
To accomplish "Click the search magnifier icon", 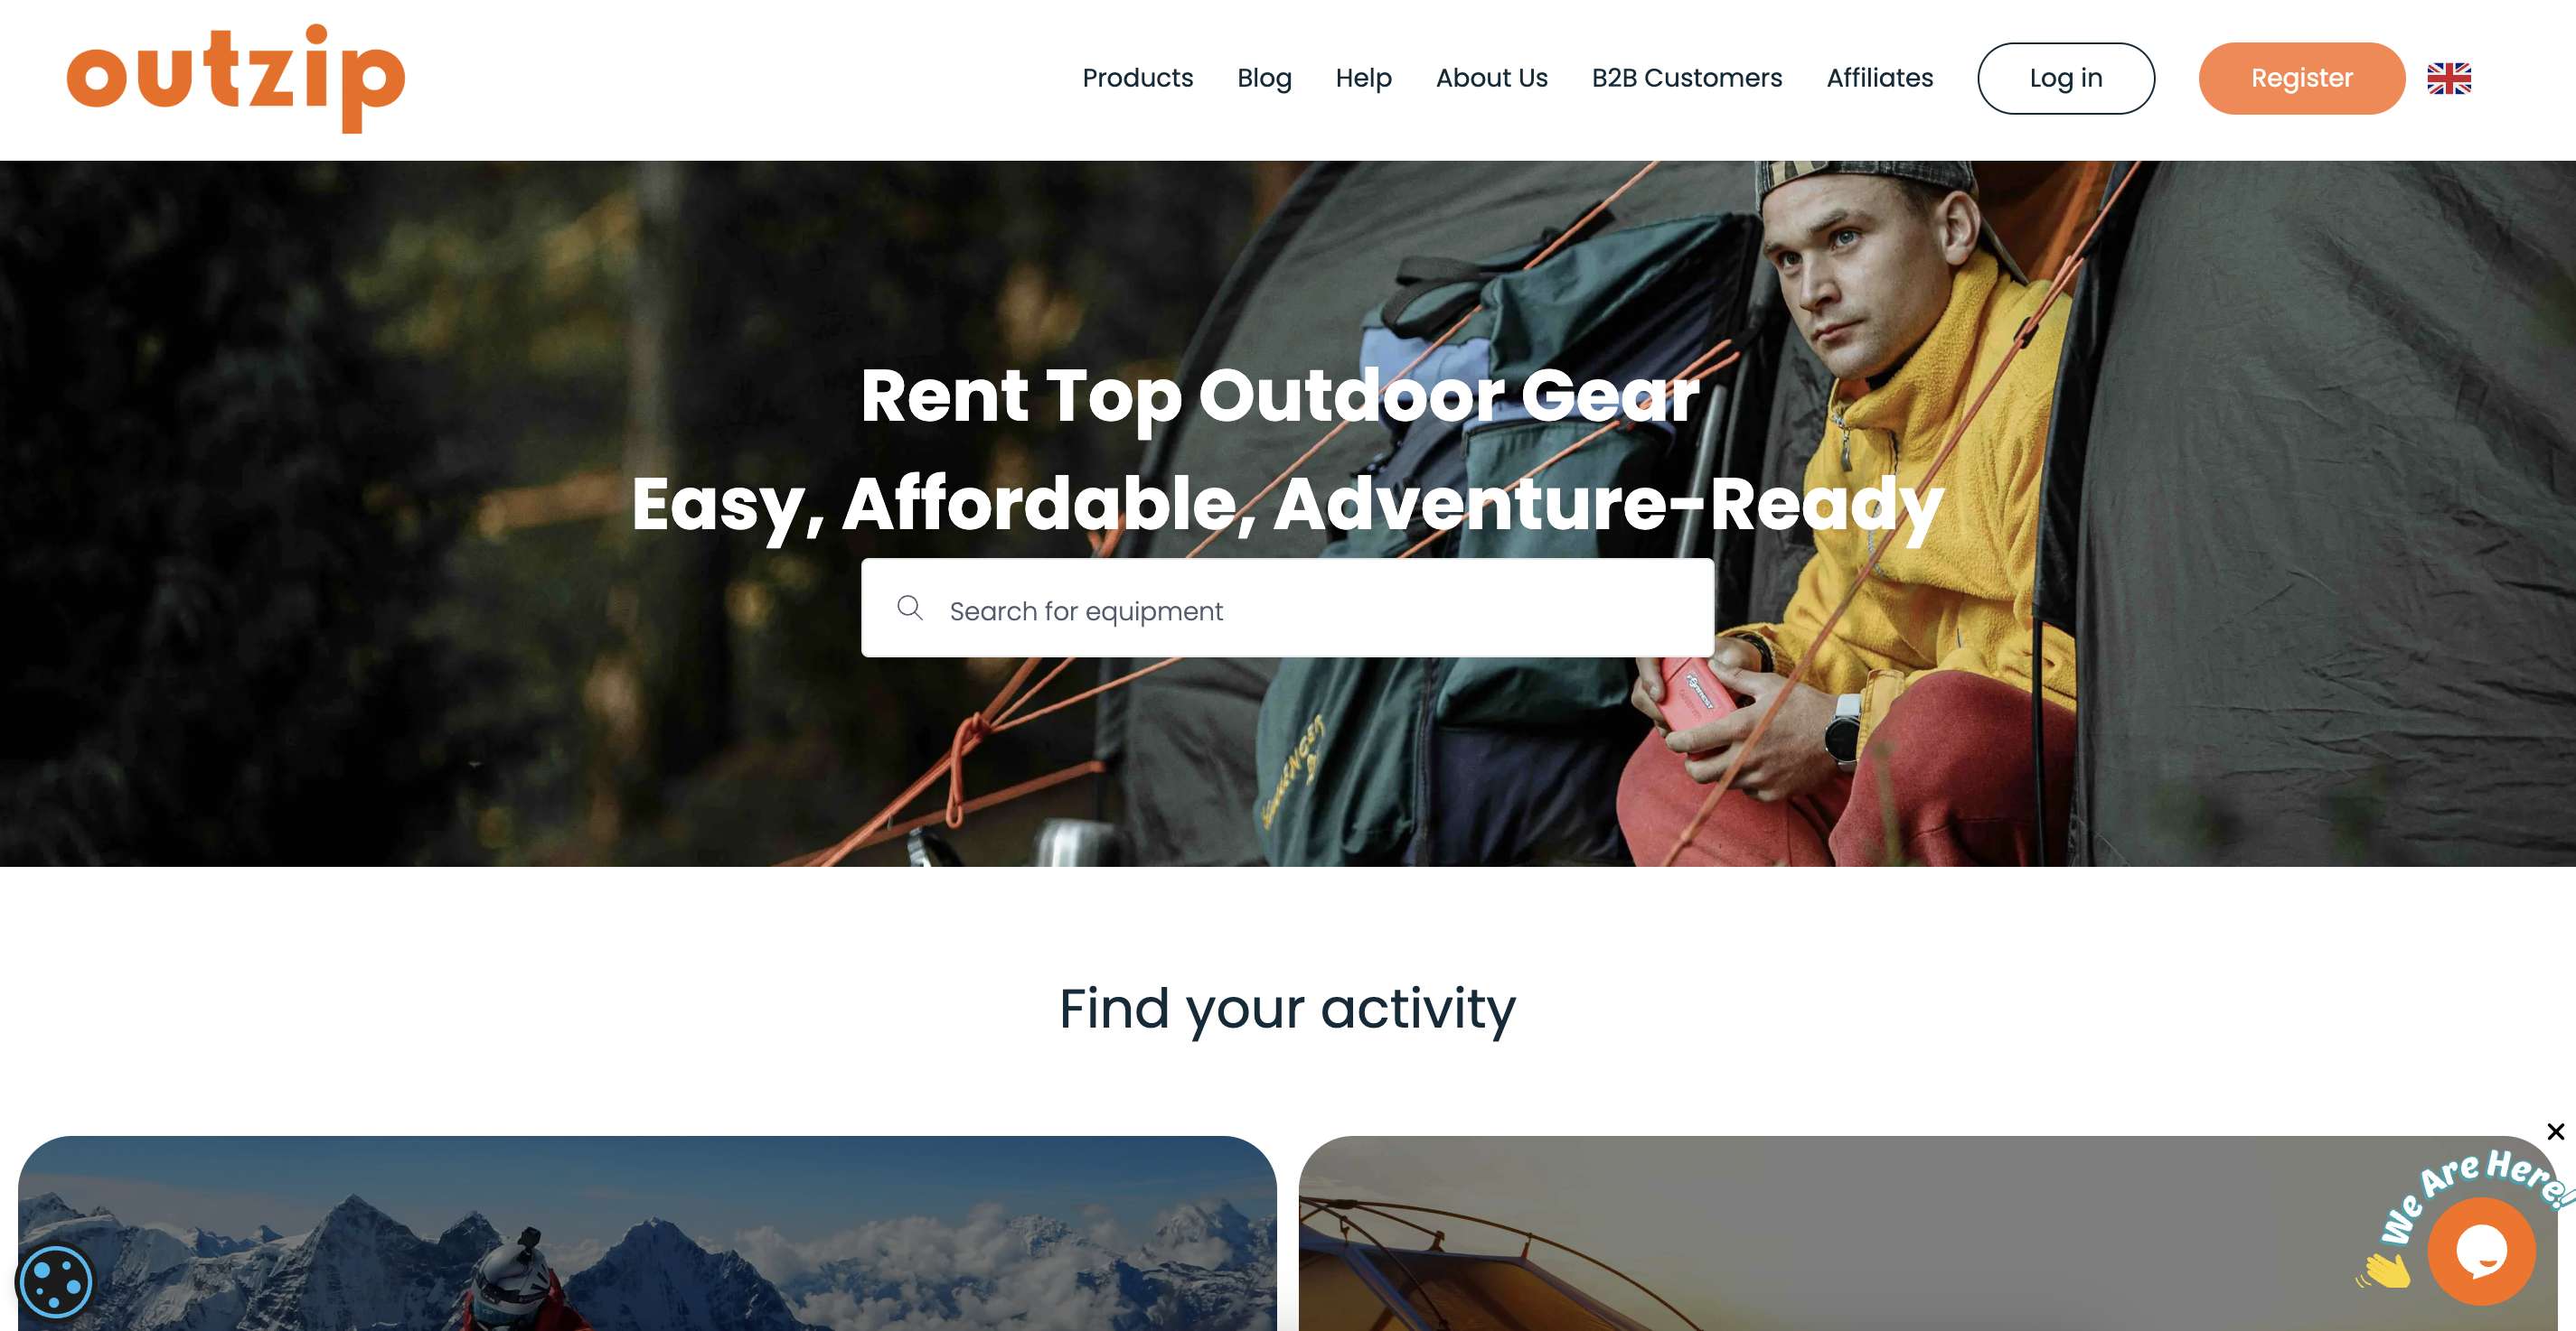I will 909,608.
